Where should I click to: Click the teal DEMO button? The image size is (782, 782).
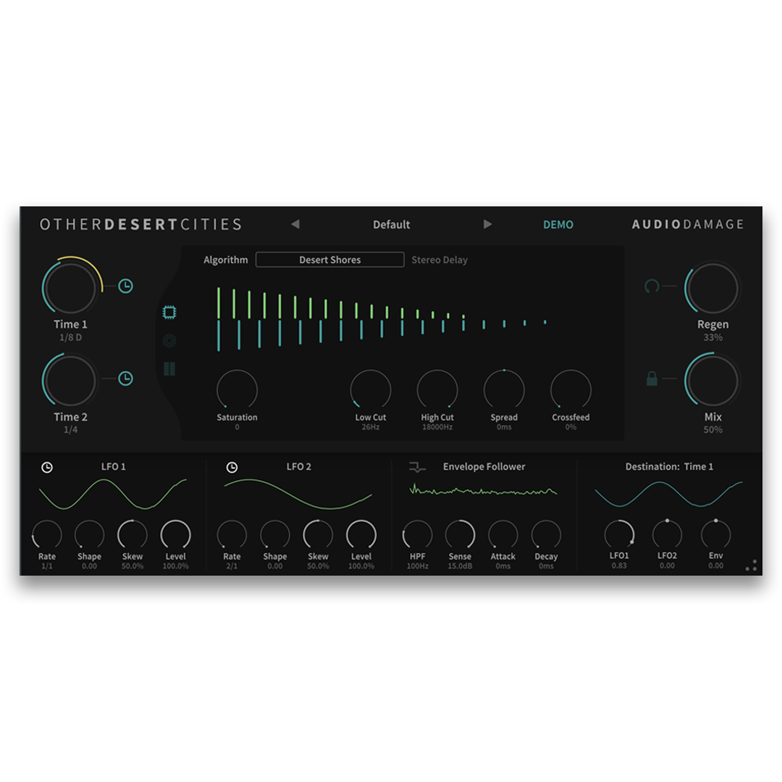pos(558,224)
